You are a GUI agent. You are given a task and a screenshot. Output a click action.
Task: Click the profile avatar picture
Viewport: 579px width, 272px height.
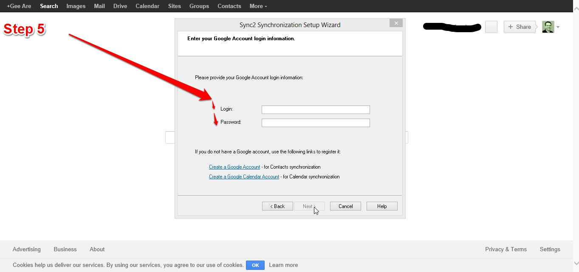[x=548, y=27]
